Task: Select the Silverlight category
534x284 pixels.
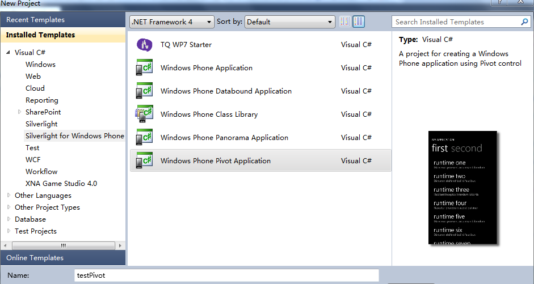Action: [41, 124]
